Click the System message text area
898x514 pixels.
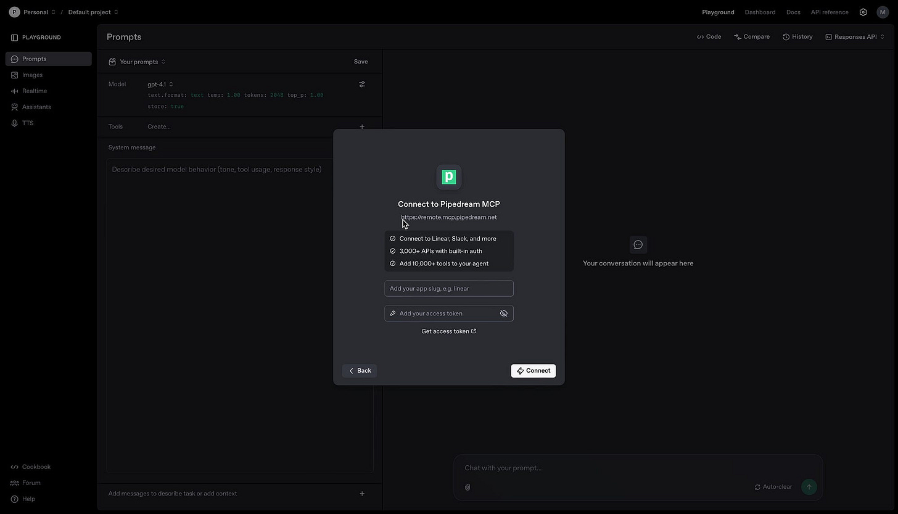pyautogui.click(x=240, y=315)
